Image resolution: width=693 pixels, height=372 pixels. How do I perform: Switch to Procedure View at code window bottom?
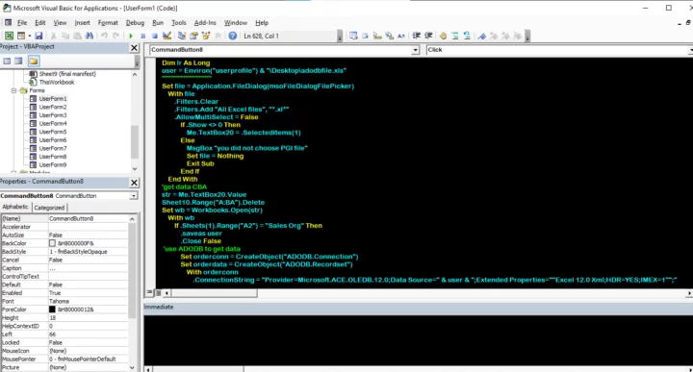149,292
